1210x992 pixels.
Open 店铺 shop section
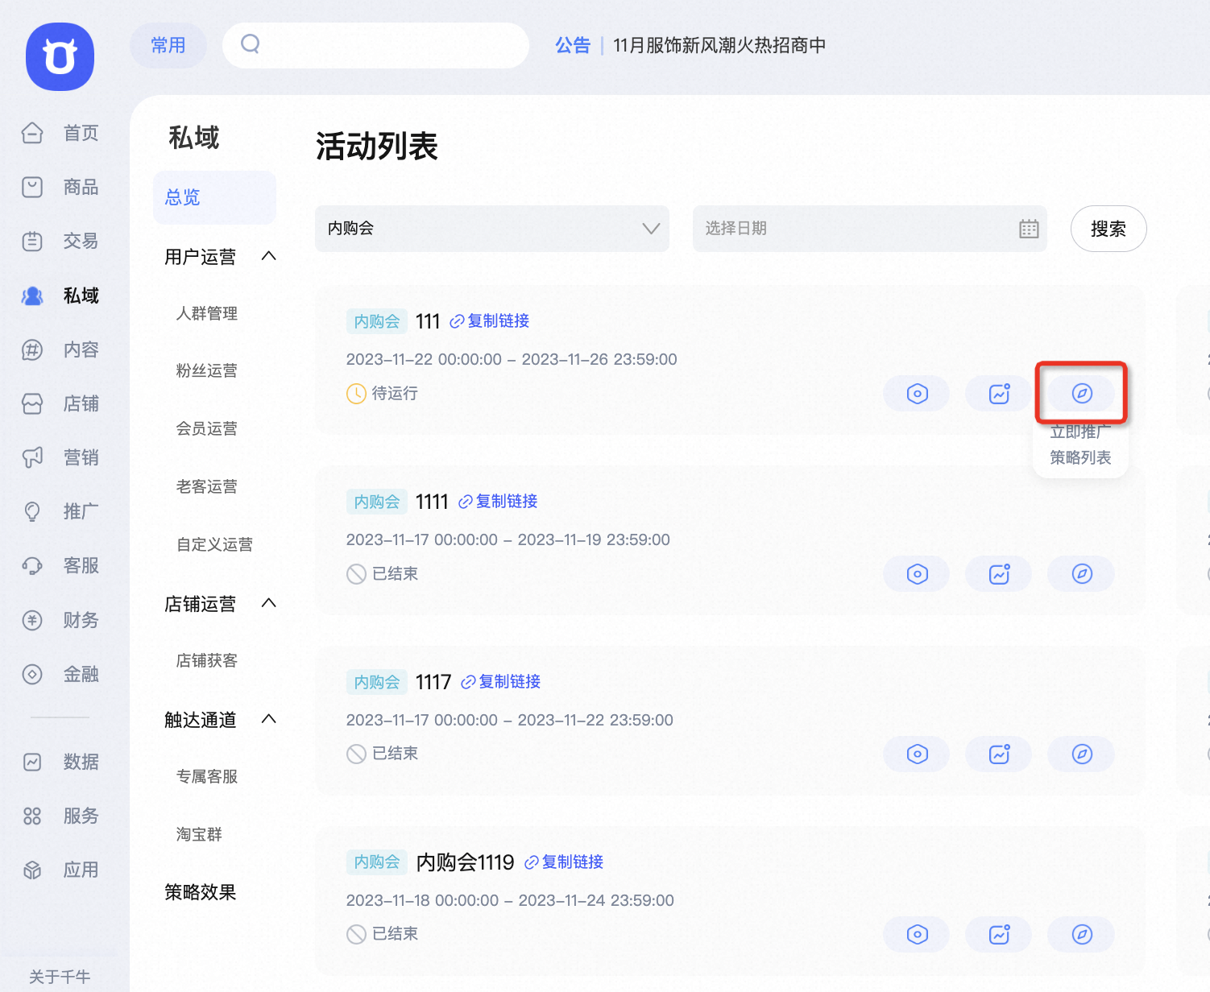(x=60, y=403)
